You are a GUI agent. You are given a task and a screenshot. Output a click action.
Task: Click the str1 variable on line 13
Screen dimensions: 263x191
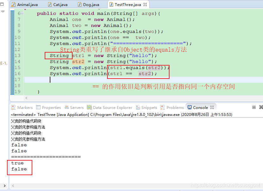(x=78, y=55)
